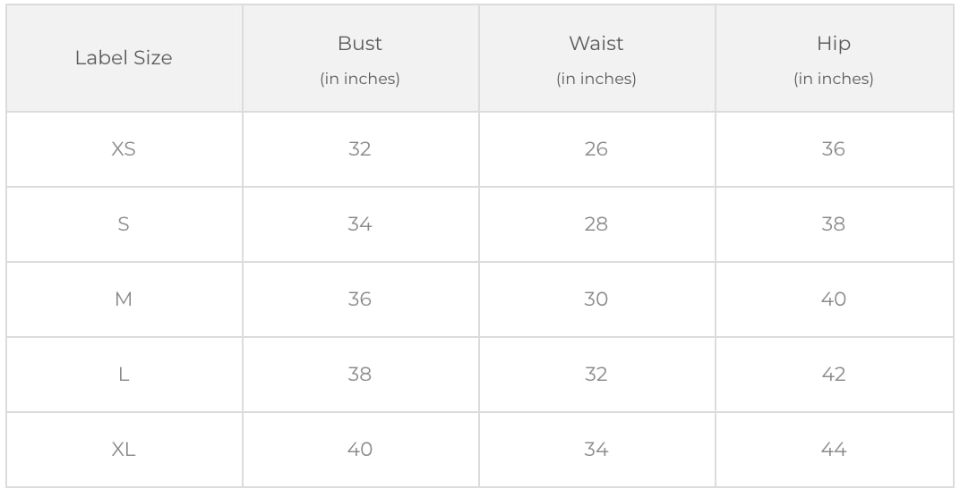Screen dimensions: 960x497
Task: Click the Waist column header
Action: click(596, 44)
